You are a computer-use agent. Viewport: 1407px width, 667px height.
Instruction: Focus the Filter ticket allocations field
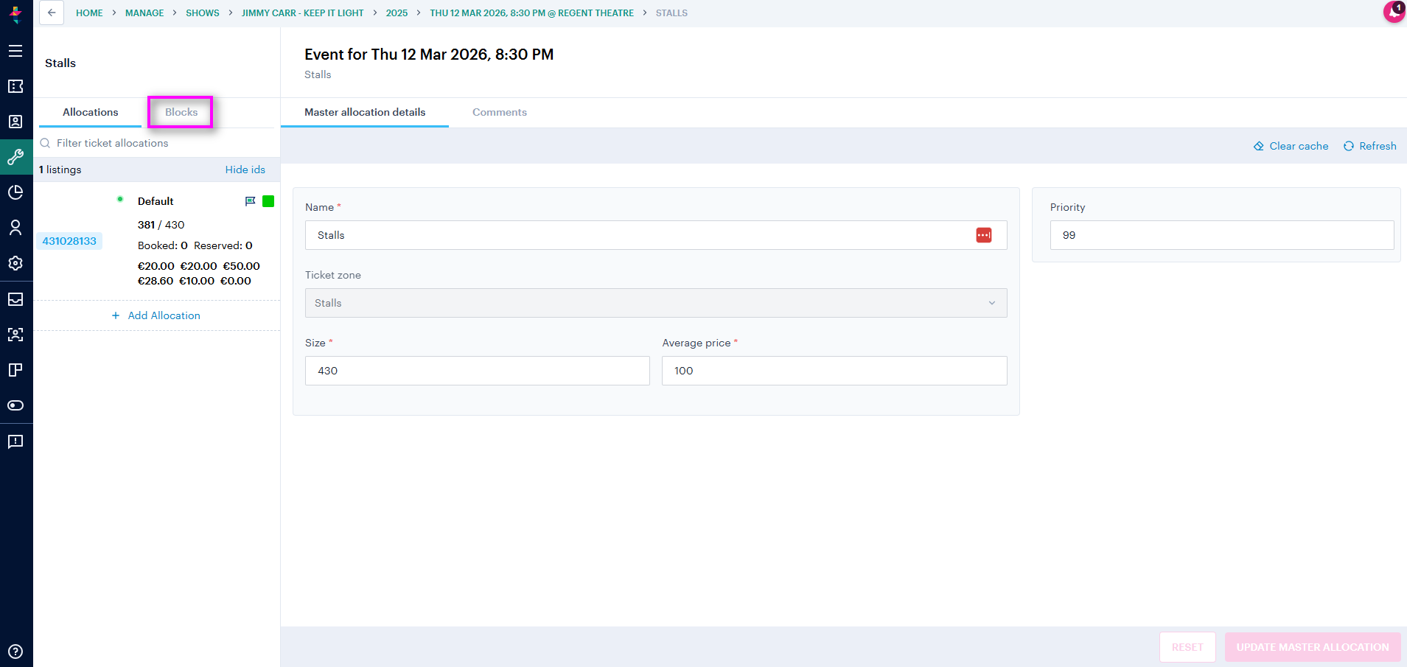[156, 143]
